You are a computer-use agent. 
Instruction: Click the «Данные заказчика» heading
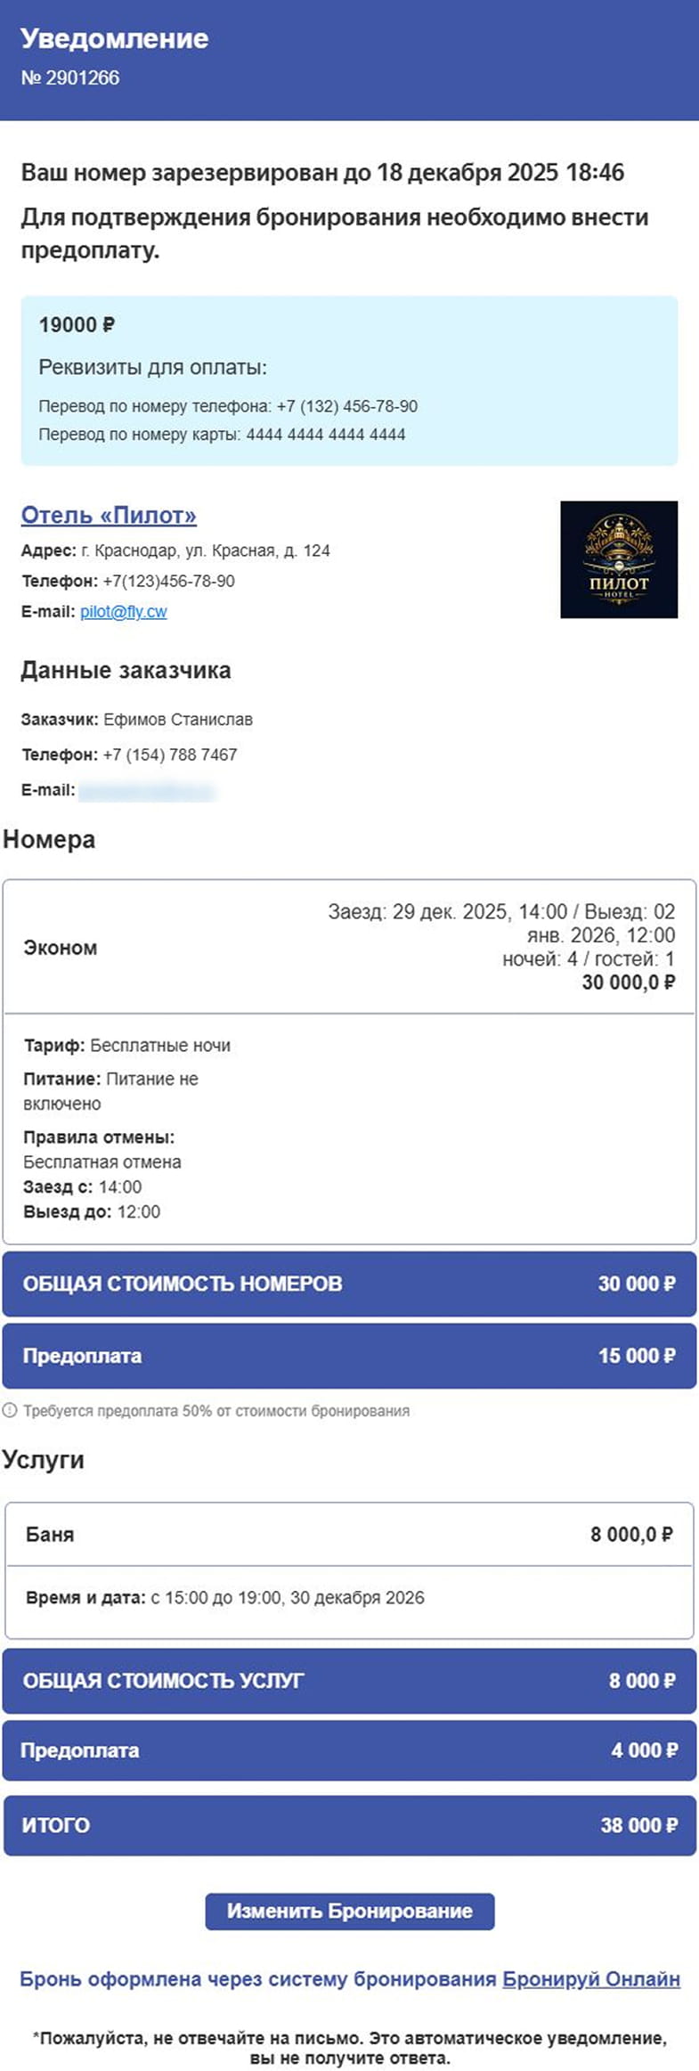click(x=126, y=671)
